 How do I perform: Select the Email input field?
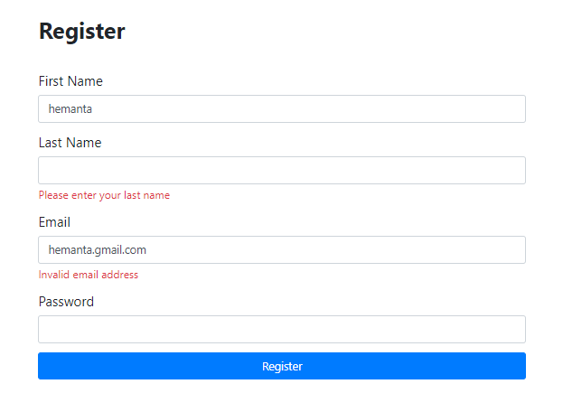pos(281,250)
